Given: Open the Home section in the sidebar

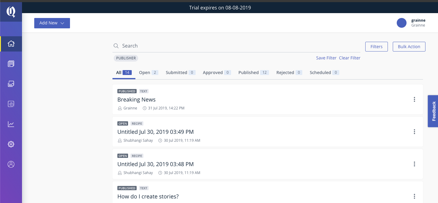Looking at the screenshot, I should coord(11,44).
